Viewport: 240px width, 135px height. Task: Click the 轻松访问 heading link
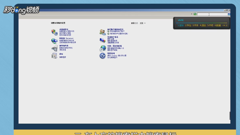pos(111,53)
